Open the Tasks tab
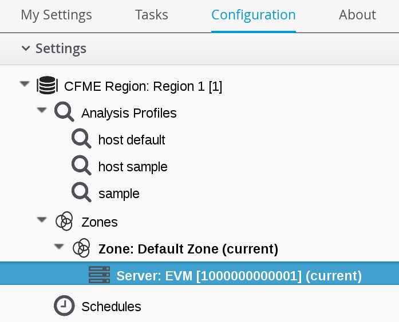 [151, 15]
